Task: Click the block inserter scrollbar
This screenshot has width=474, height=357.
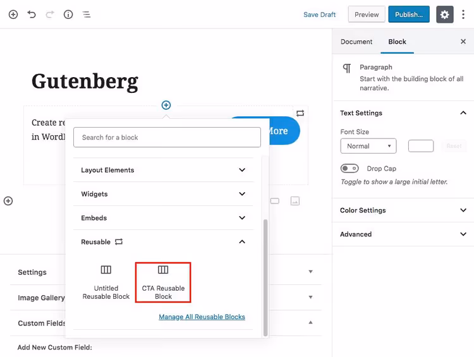Action: click(x=265, y=277)
